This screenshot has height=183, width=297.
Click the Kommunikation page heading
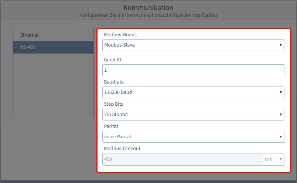tap(148, 8)
